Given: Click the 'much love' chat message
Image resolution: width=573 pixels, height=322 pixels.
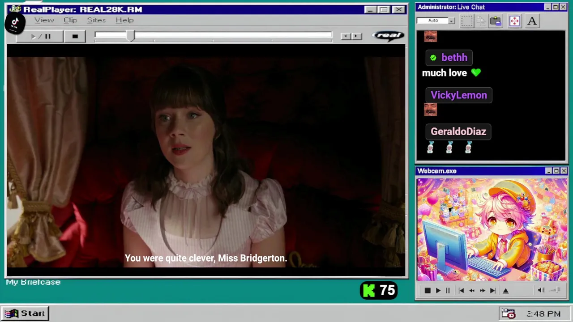Looking at the screenshot, I should click(445, 73).
